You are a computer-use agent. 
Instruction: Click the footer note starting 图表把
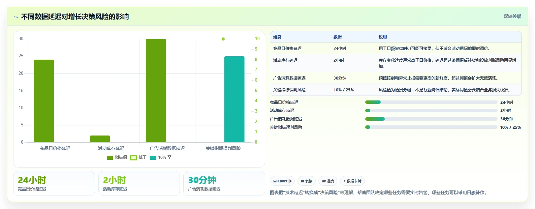[x=379, y=193]
